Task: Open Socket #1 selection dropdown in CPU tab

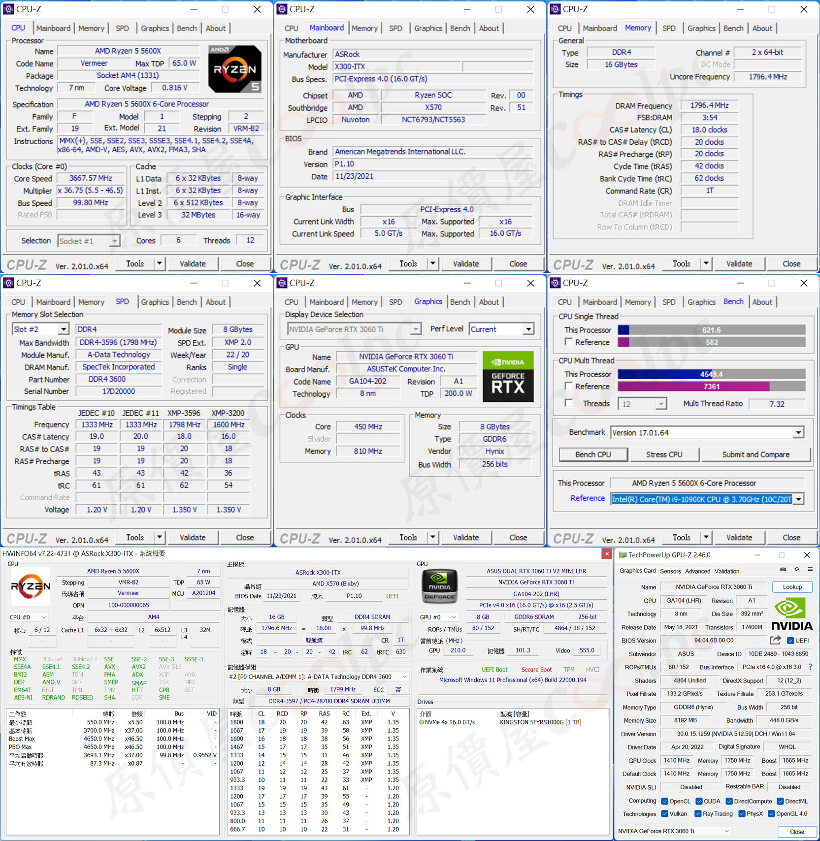Action: click(x=89, y=241)
